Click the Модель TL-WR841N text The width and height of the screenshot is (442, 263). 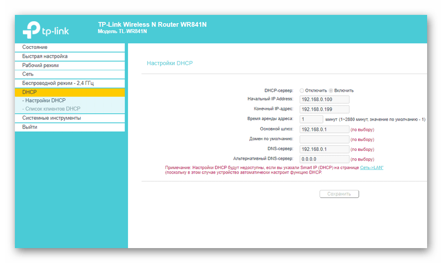pyautogui.click(x=122, y=31)
